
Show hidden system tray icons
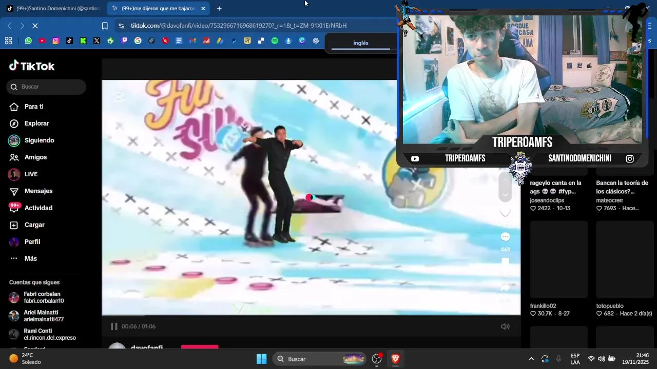click(531, 359)
